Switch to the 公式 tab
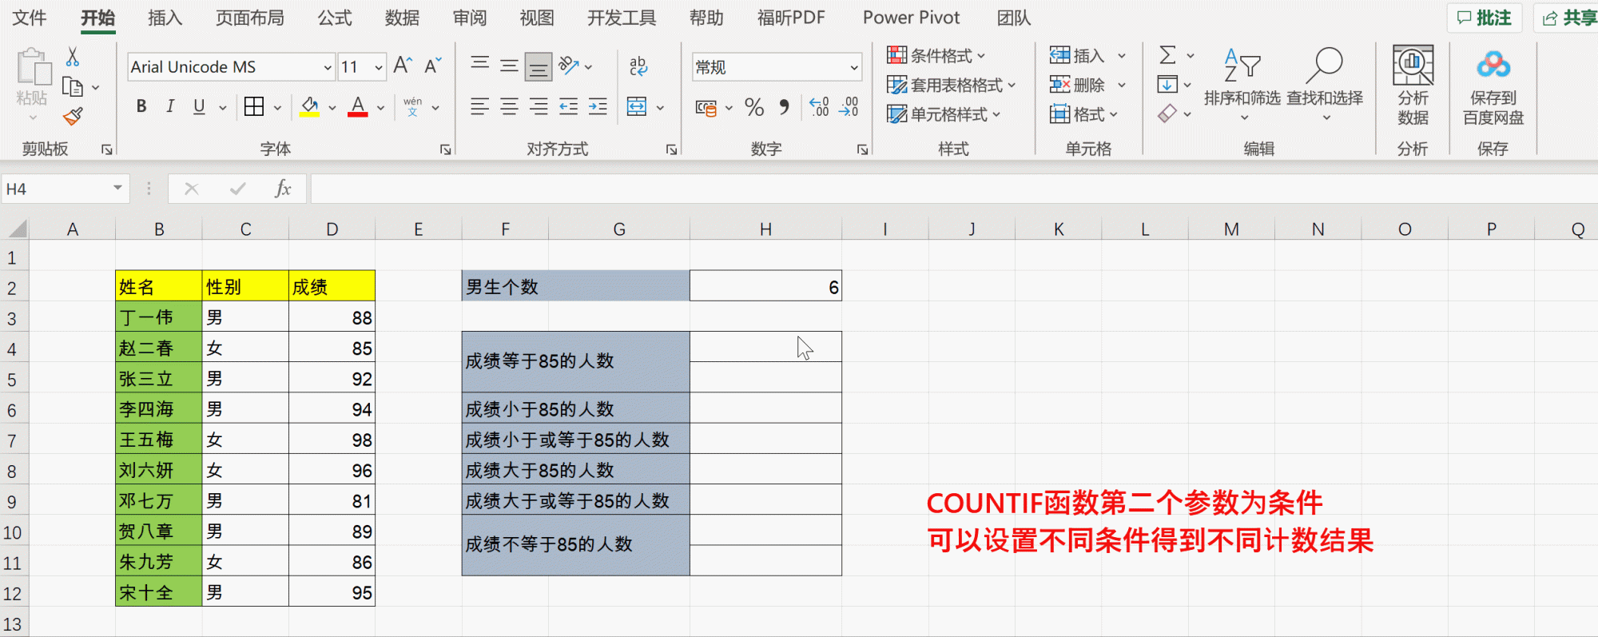1598x637 pixels. (x=335, y=18)
